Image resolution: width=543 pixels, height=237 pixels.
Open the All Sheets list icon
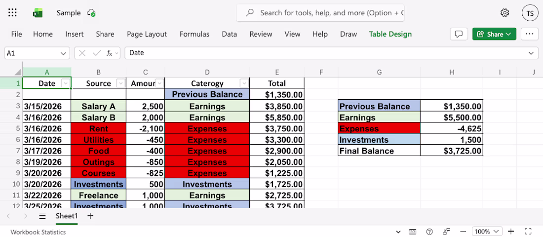(42, 216)
